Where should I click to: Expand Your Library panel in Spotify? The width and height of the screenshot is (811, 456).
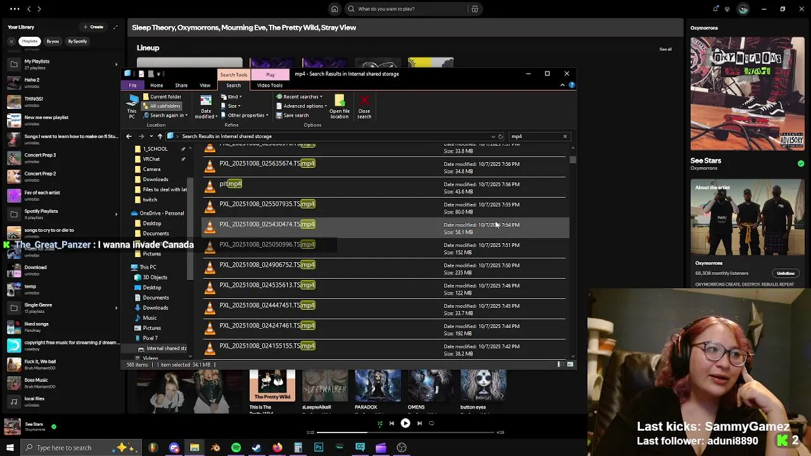tap(115, 27)
